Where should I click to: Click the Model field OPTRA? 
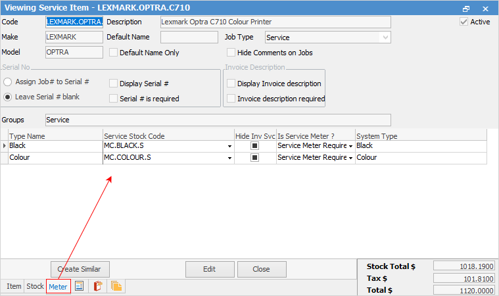74,52
